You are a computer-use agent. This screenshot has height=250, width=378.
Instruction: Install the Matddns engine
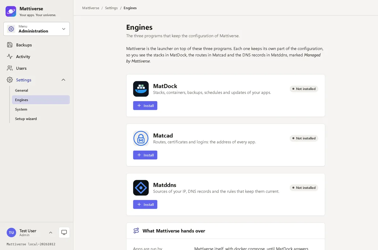pos(145,204)
